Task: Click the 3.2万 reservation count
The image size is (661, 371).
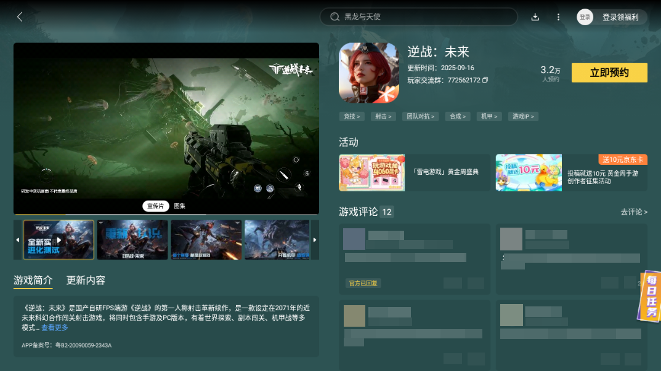Action: pyautogui.click(x=550, y=70)
